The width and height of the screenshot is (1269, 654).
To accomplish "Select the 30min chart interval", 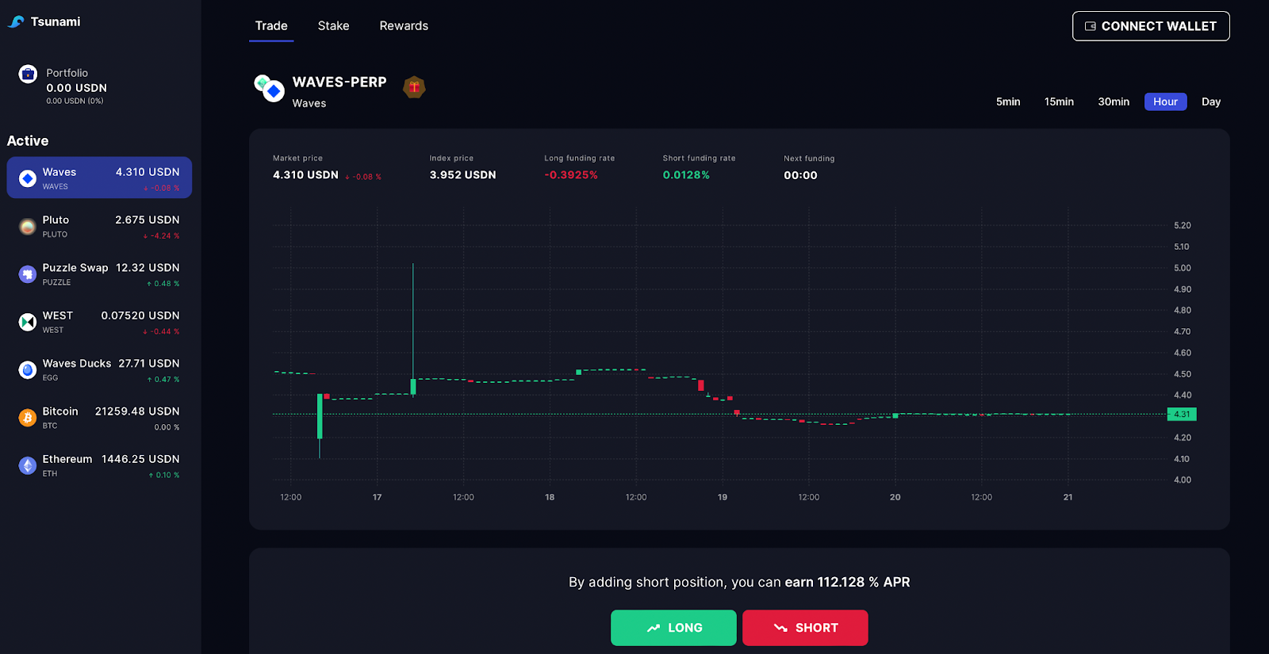I will (x=1114, y=101).
